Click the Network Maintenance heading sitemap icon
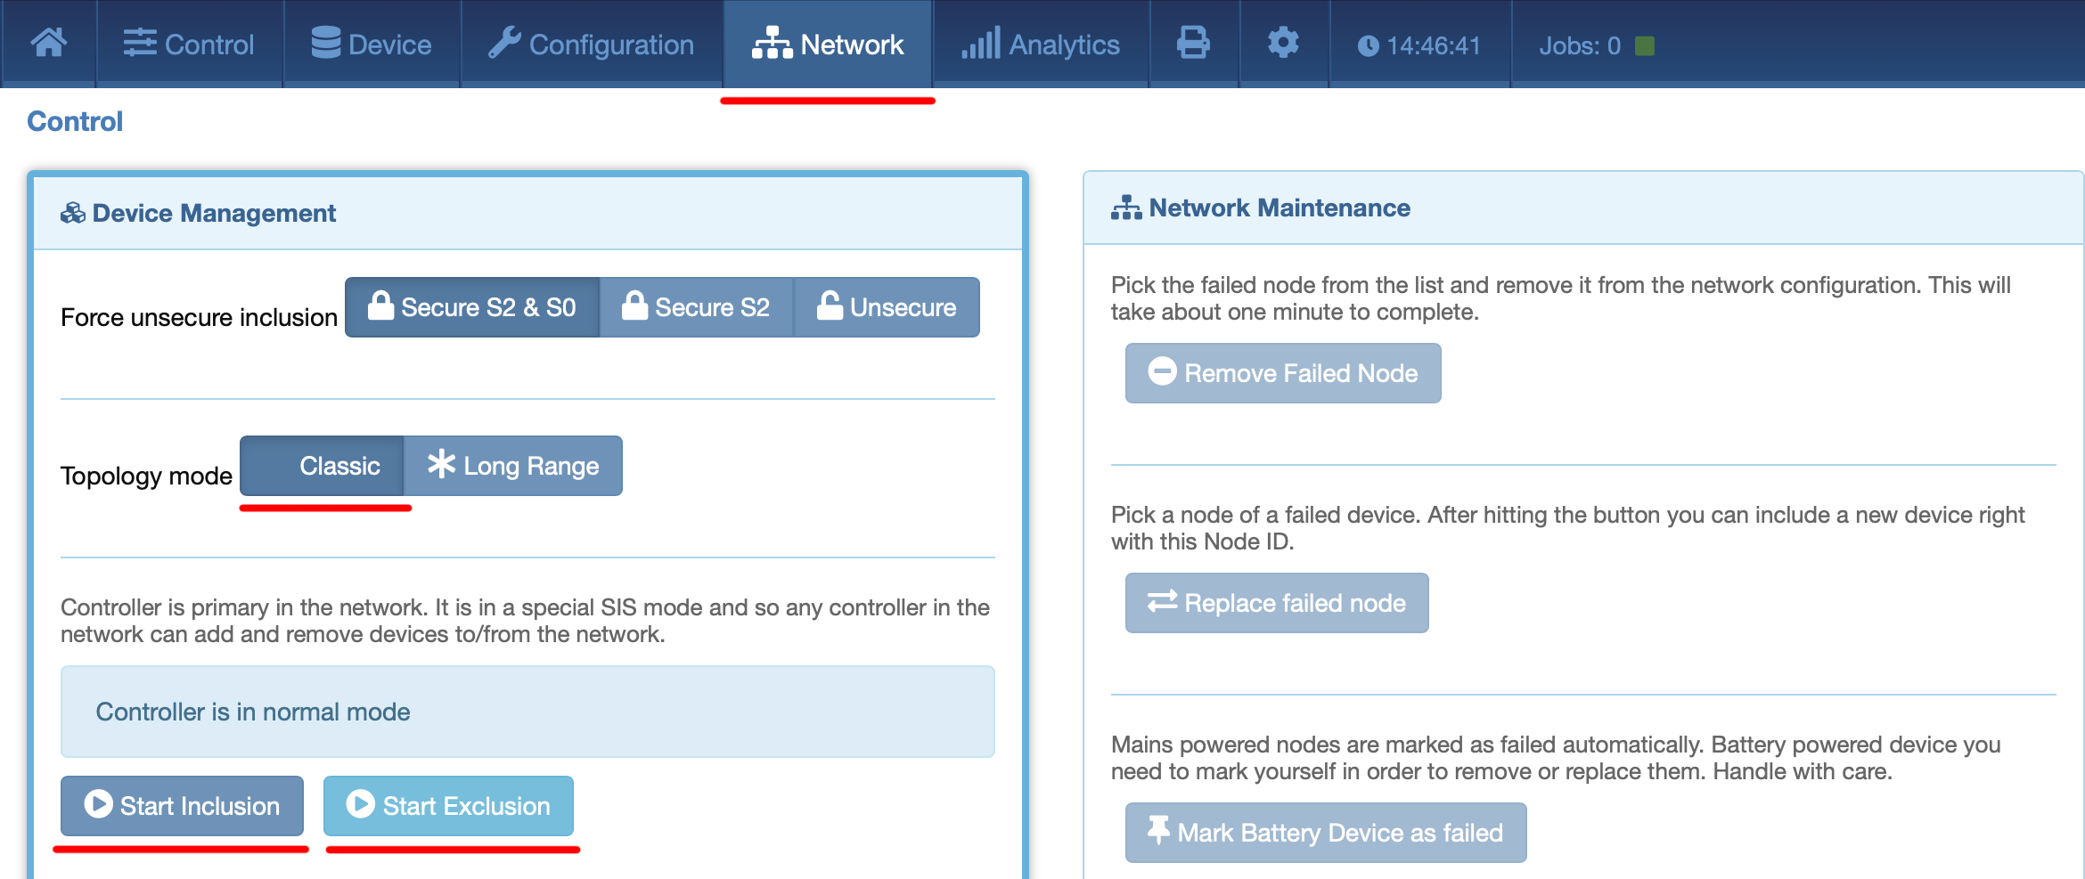The height and width of the screenshot is (879, 2085). (1126, 208)
